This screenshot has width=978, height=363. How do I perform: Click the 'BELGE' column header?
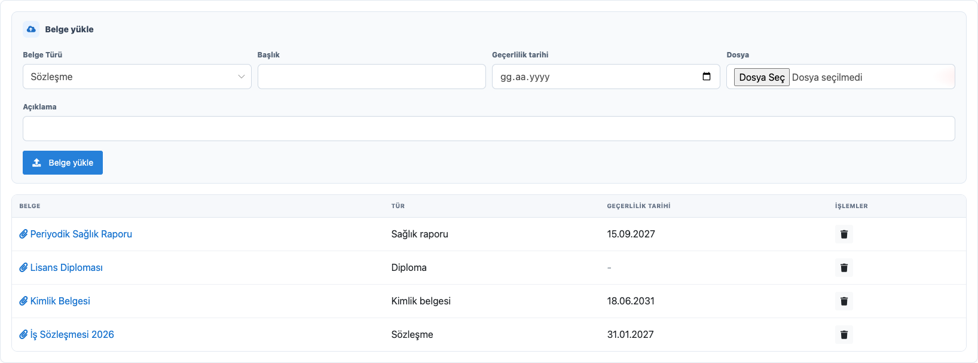[30, 206]
